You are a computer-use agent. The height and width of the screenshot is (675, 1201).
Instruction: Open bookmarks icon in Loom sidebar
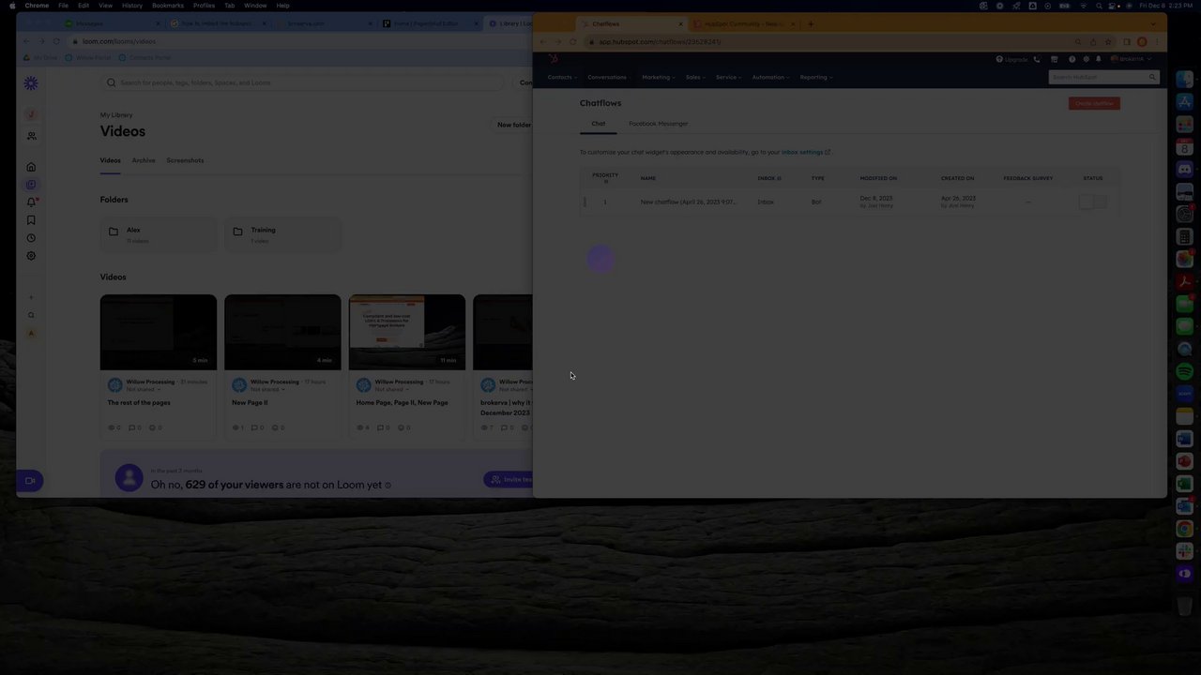click(x=31, y=220)
